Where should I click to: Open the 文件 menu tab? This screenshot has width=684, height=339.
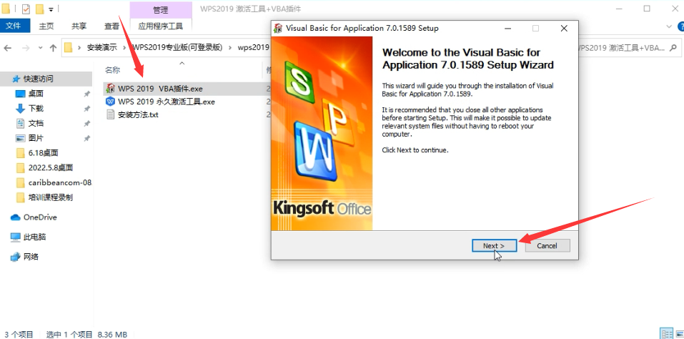click(14, 26)
